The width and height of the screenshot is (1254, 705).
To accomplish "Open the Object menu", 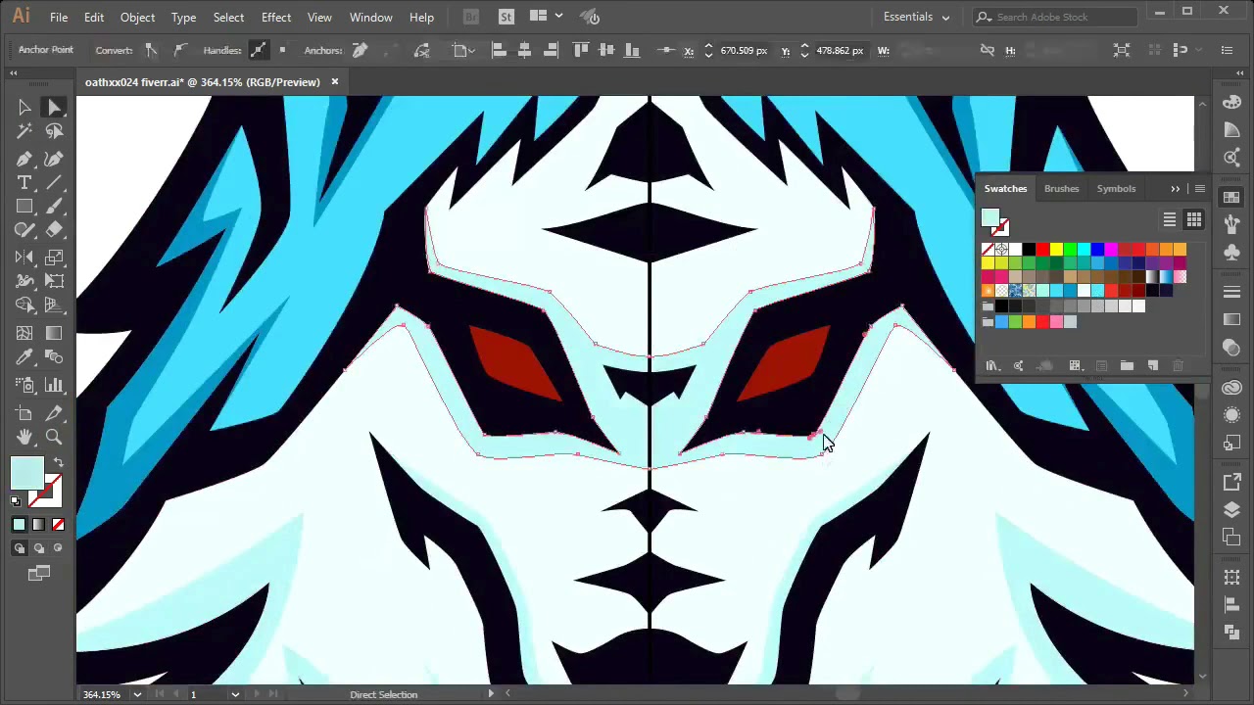I will coord(137,17).
